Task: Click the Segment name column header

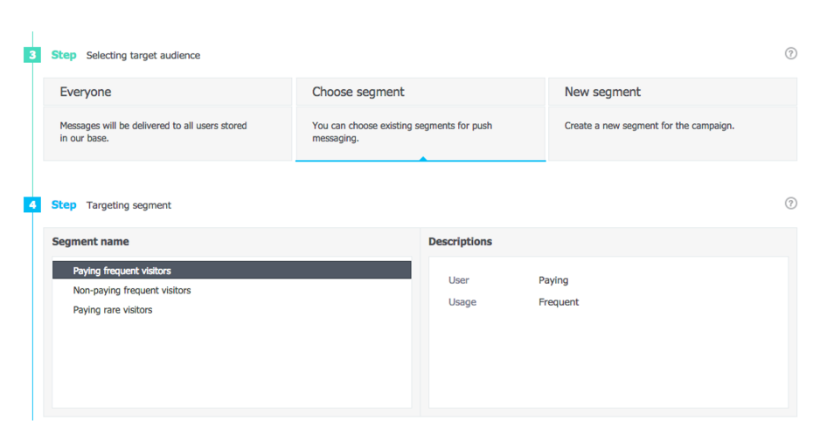Action: 91,241
